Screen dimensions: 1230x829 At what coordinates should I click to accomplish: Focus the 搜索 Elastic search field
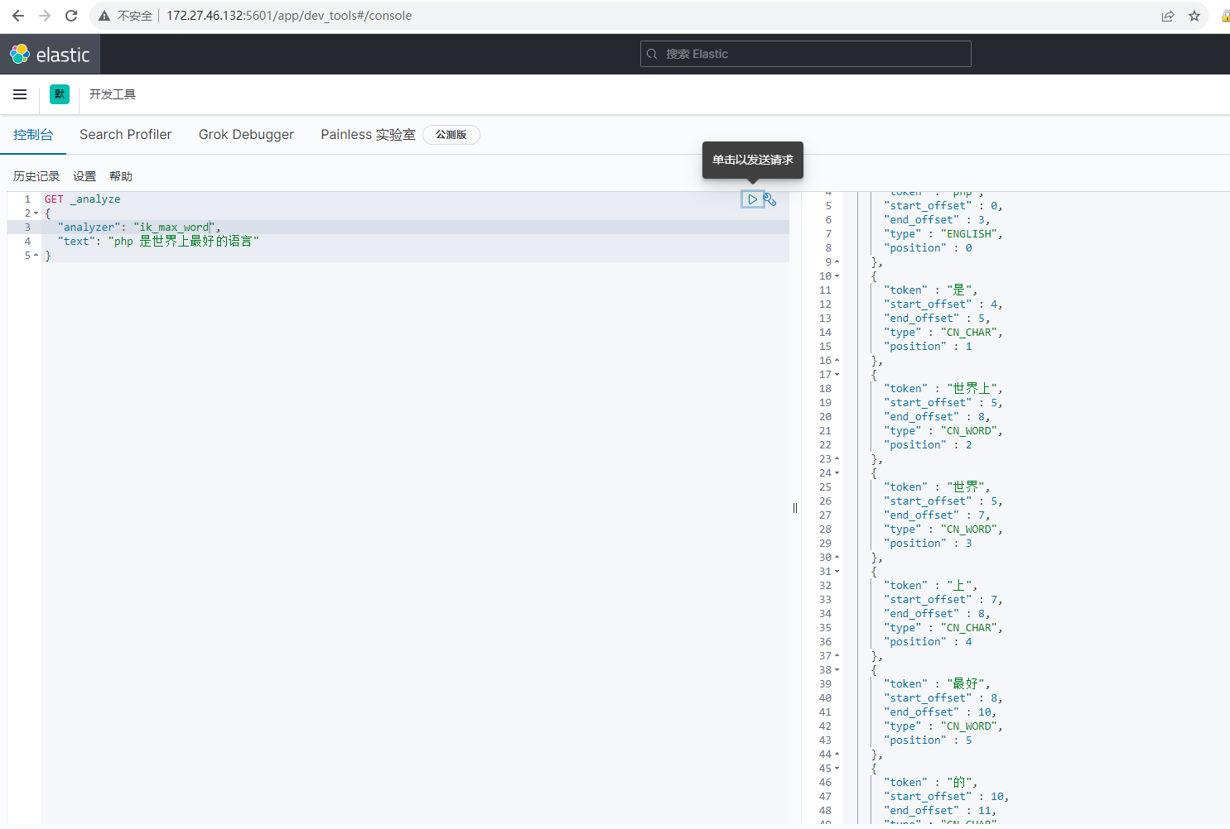coord(805,54)
